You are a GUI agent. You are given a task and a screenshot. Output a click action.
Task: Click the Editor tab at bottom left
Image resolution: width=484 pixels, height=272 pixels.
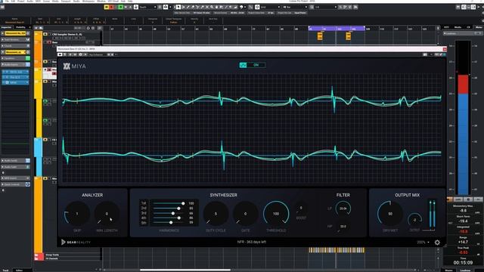click(x=19, y=270)
